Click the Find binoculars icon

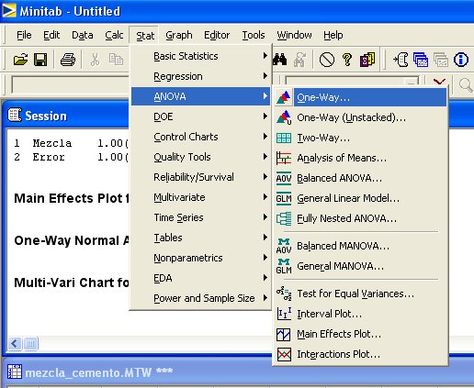pos(280,60)
